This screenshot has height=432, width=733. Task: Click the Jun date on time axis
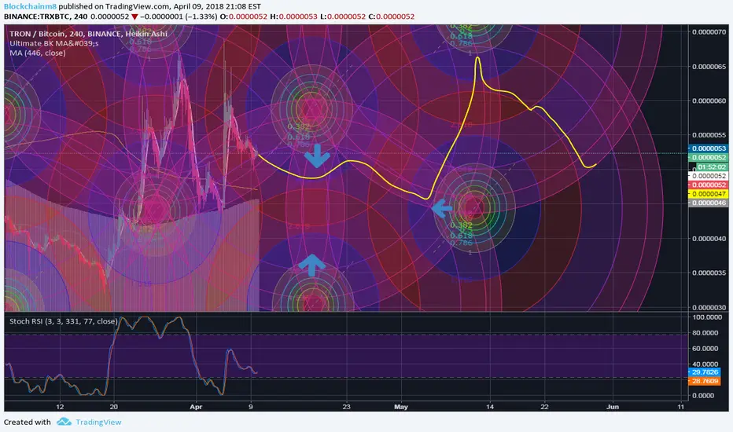click(613, 407)
